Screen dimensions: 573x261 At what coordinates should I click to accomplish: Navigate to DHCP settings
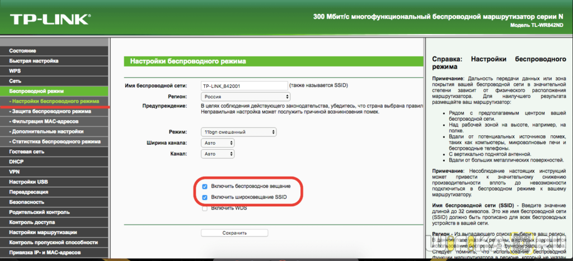pyautogui.click(x=16, y=162)
